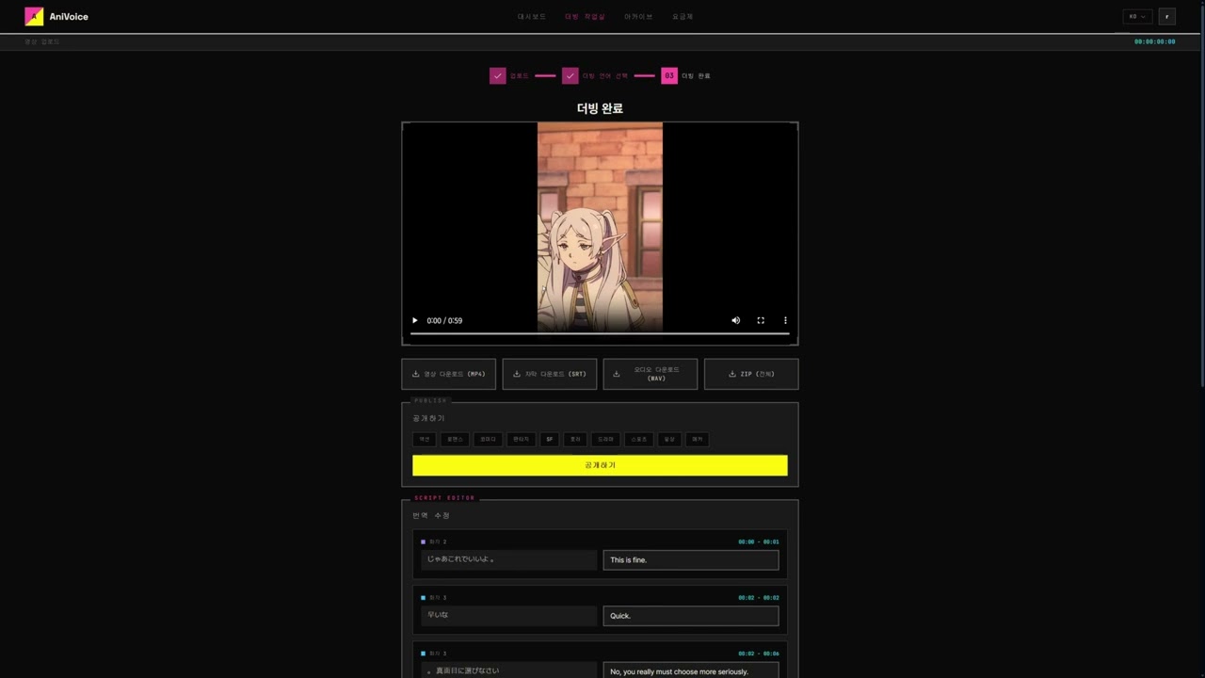Open the KO language dropdown
1205x678 pixels.
pyautogui.click(x=1137, y=16)
